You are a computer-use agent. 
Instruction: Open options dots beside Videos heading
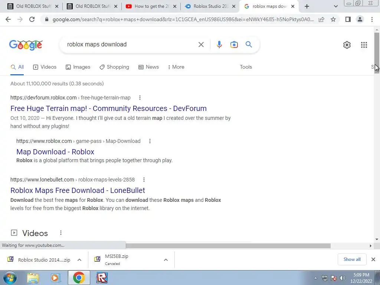click(61, 233)
